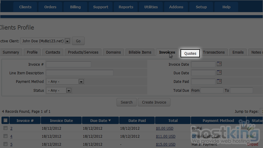Focus the Line Item Description field

pos(80,73)
